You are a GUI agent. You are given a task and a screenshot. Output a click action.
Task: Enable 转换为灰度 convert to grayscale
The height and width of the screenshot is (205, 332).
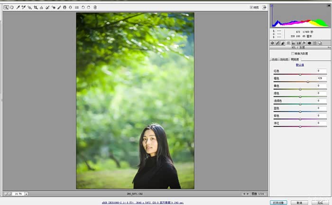(293, 54)
